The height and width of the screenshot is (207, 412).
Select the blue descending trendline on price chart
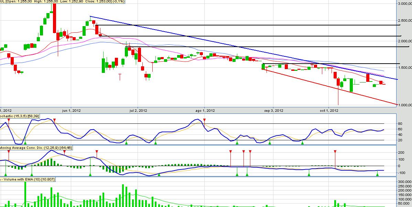coord(241,48)
